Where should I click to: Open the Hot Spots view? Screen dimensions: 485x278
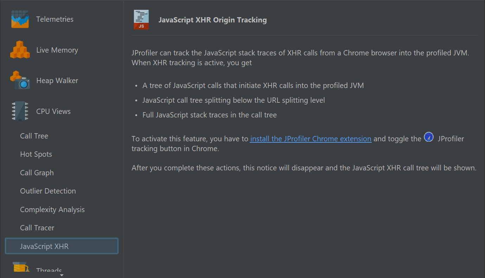tap(36, 154)
